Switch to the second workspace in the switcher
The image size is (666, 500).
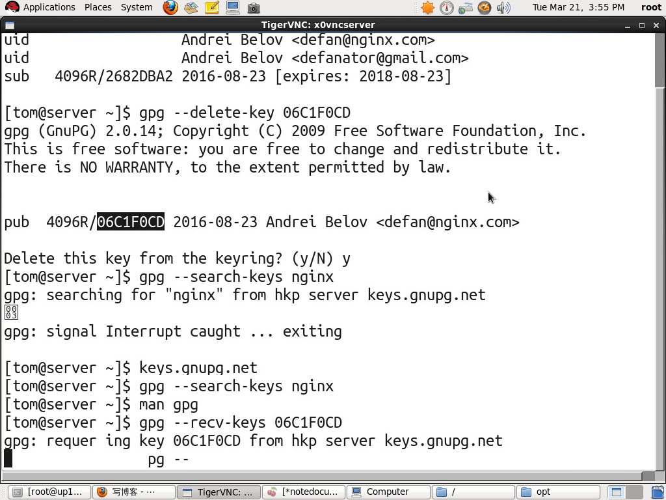coord(634,492)
